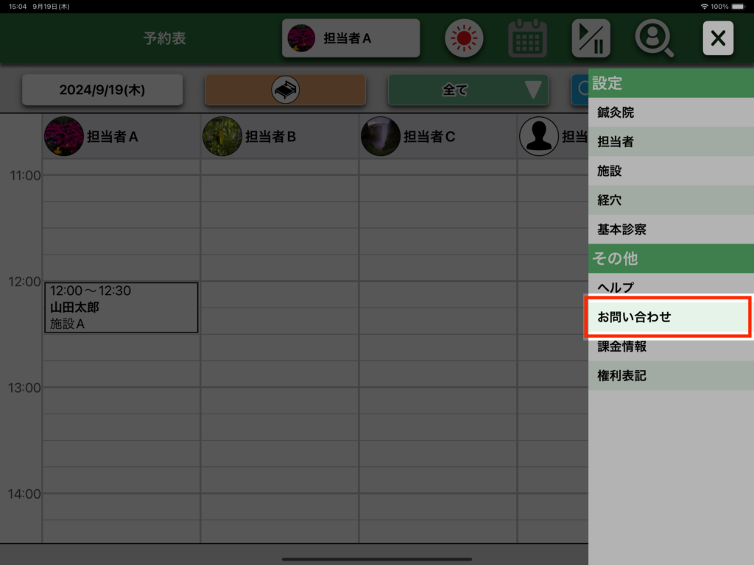
Task: Open the calendar grid icon
Action: pos(527,38)
